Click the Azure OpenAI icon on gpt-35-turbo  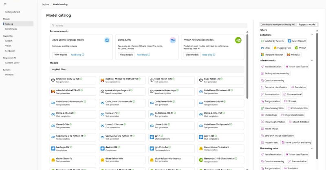click(152, 148)
